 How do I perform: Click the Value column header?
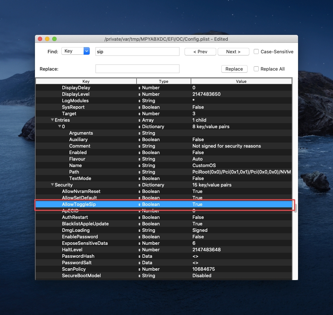[241, 81]
